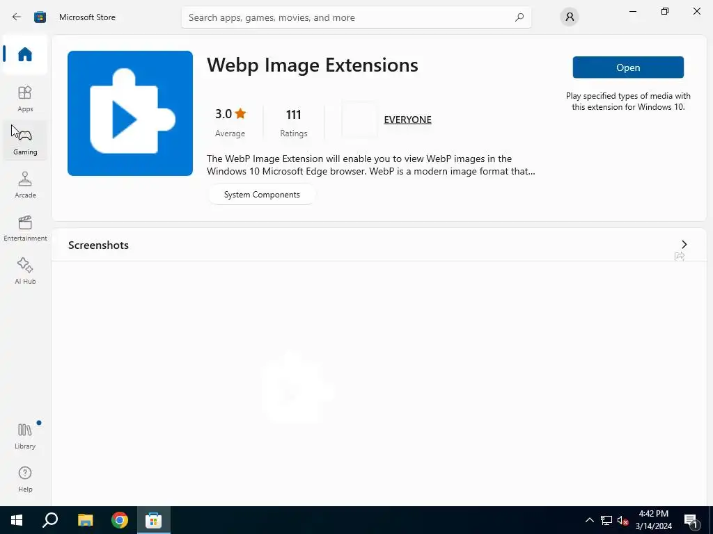
Task: Open the Arcade section
Action: click(x=25, y=184)
